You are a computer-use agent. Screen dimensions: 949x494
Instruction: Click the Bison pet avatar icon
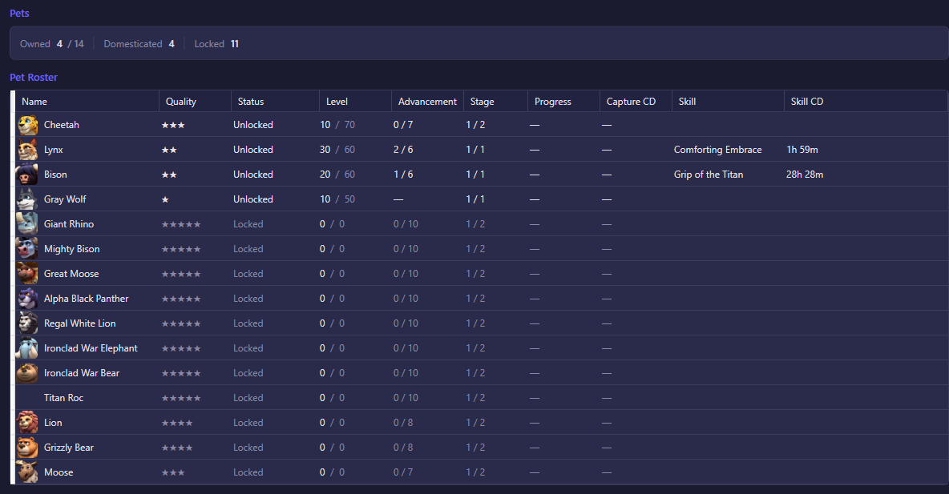27,174
